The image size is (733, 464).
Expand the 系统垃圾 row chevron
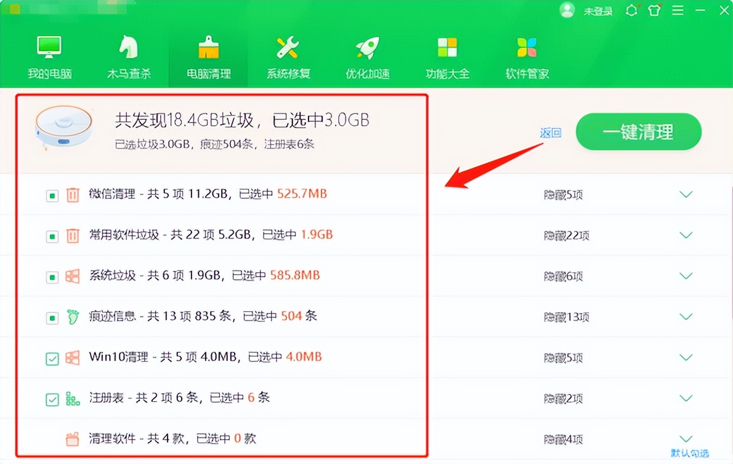click(x=686, y=276)
